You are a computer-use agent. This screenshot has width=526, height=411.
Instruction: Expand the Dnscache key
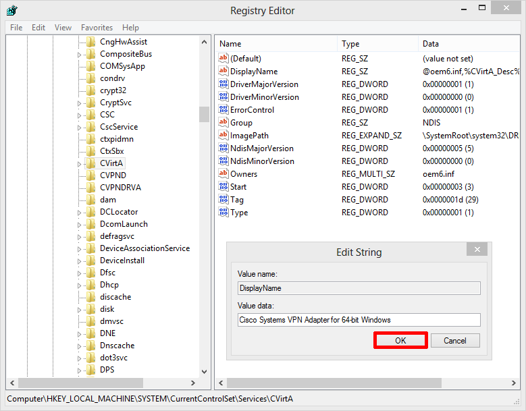pos(80,346)
